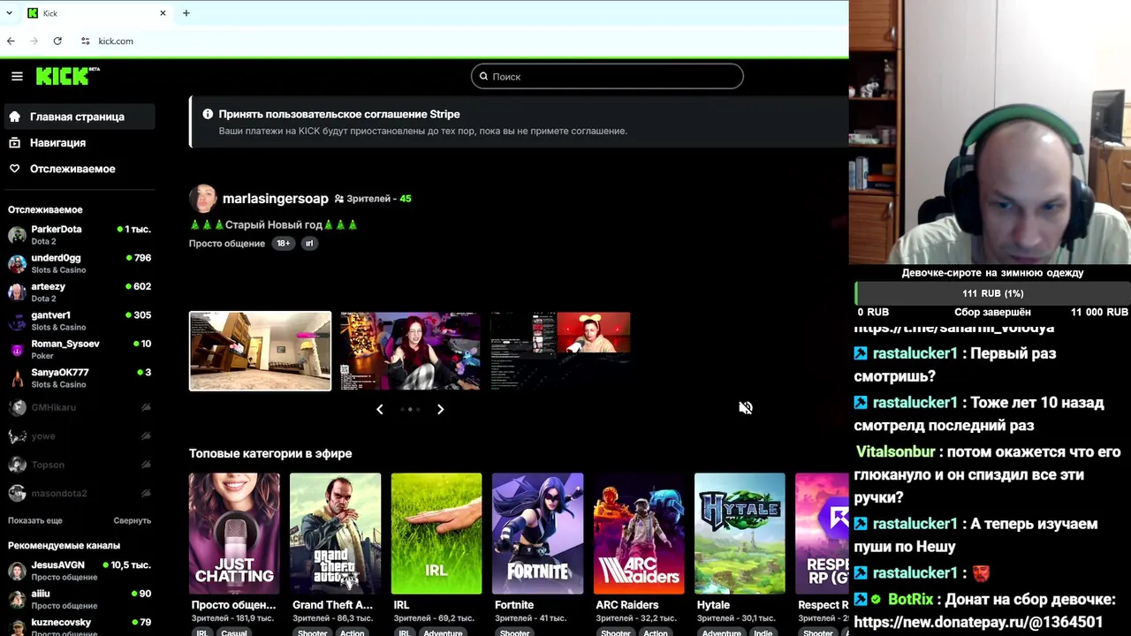Select first featured stream thumbnail
1131x636 pixels.
coord(260,351)
